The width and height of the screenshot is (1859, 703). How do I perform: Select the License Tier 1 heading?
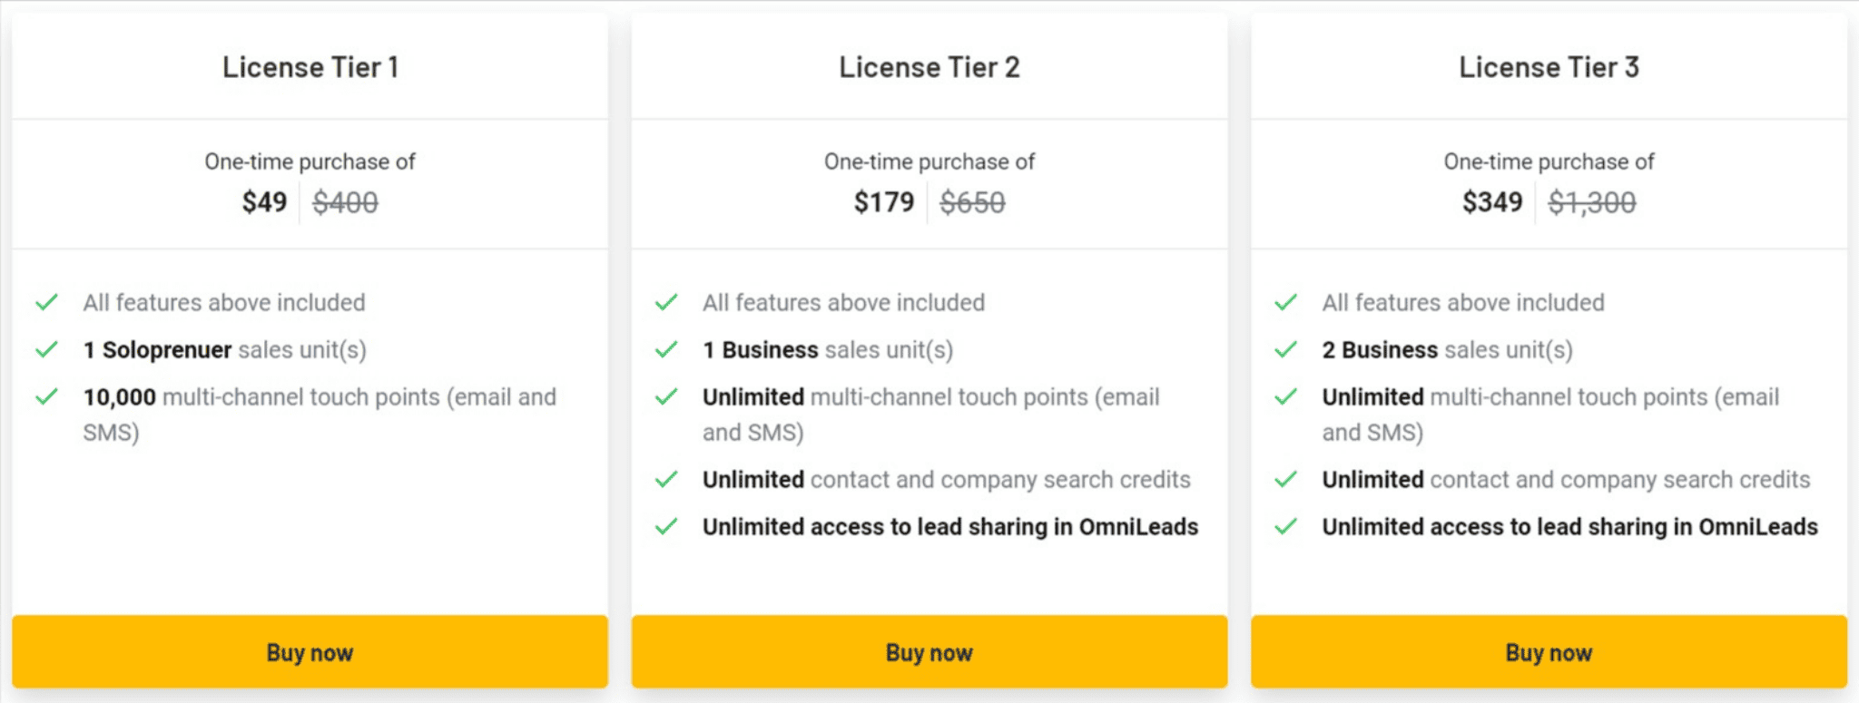[x=310, y=67]
